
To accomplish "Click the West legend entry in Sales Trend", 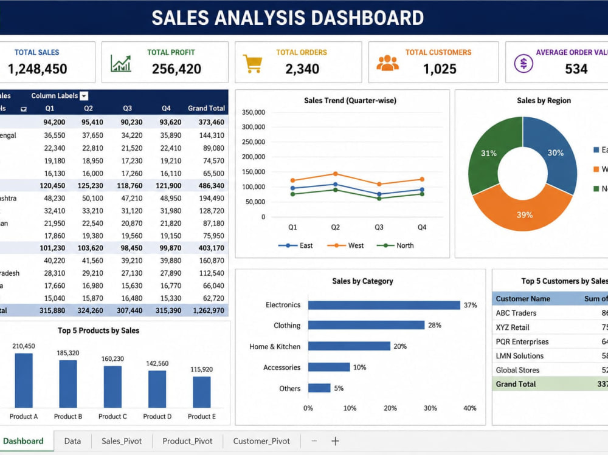I will tap(345, 245).
